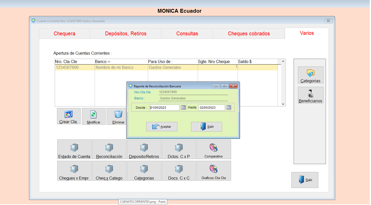Click the Desde date field
This screenshot has width=371, height=205.
click(x=164, y=107)
